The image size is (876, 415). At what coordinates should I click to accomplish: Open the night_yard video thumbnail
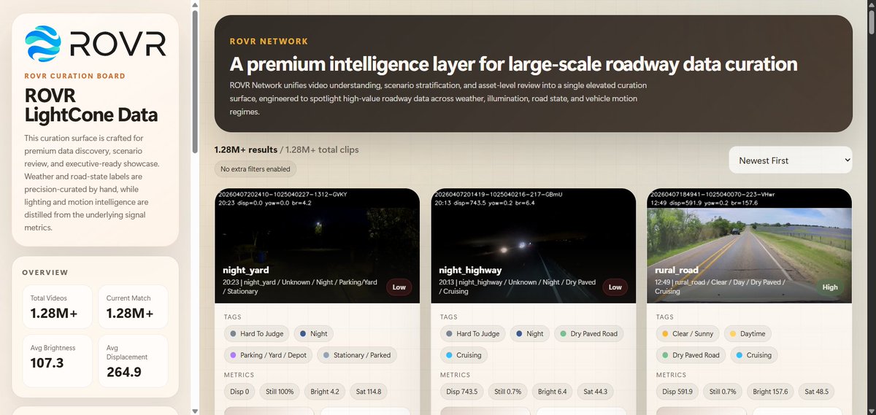(317, 246)
